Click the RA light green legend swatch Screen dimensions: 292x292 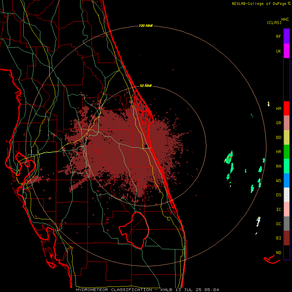pyautogui.click(x=286, y=166)
